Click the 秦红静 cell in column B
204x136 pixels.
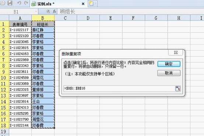coord(43,30)
